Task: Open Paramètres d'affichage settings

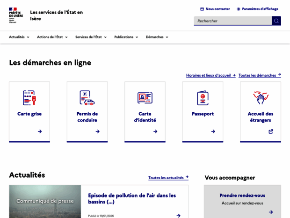Action: 257,9
